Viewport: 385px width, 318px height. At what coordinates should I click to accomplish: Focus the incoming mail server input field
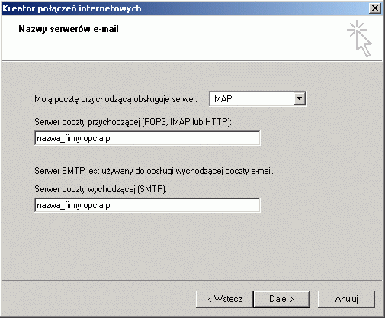pos(147,138)
